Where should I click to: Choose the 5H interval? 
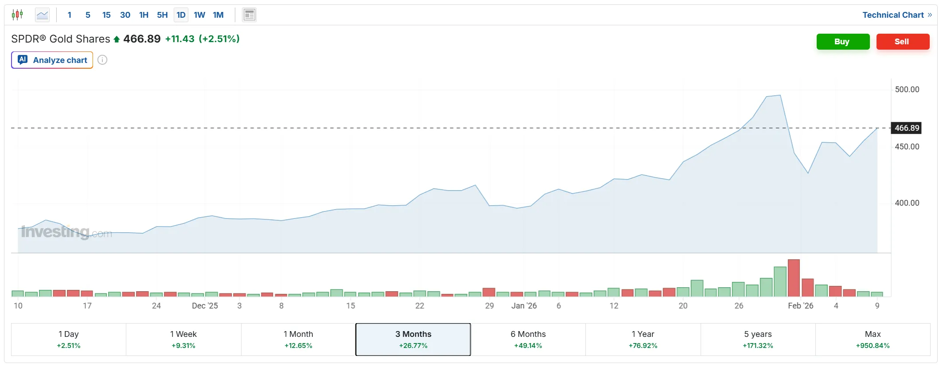pyautogui.click(x=162, y=15)
